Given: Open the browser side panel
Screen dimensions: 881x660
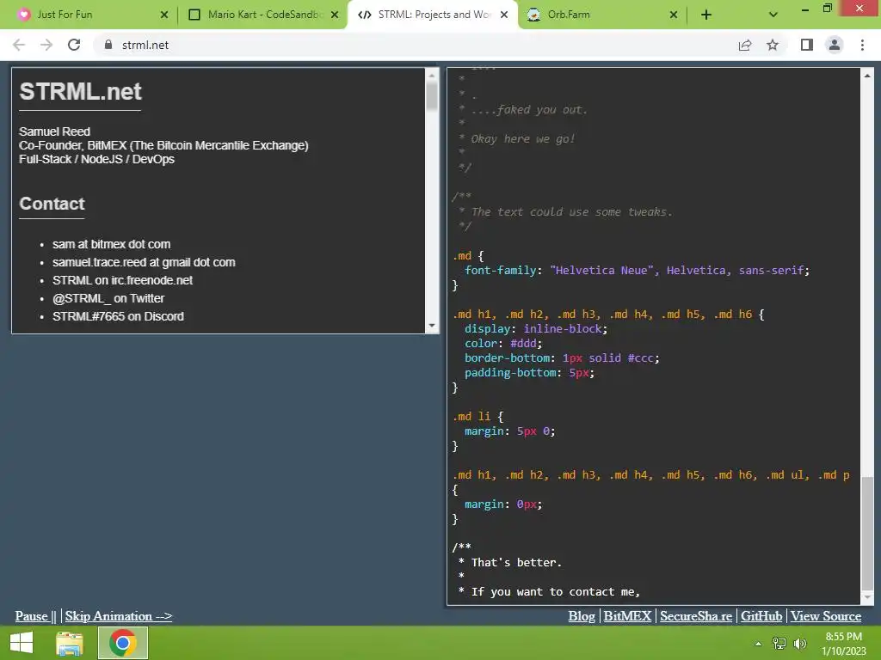Looking at the screenshot, I should [807, 45].
